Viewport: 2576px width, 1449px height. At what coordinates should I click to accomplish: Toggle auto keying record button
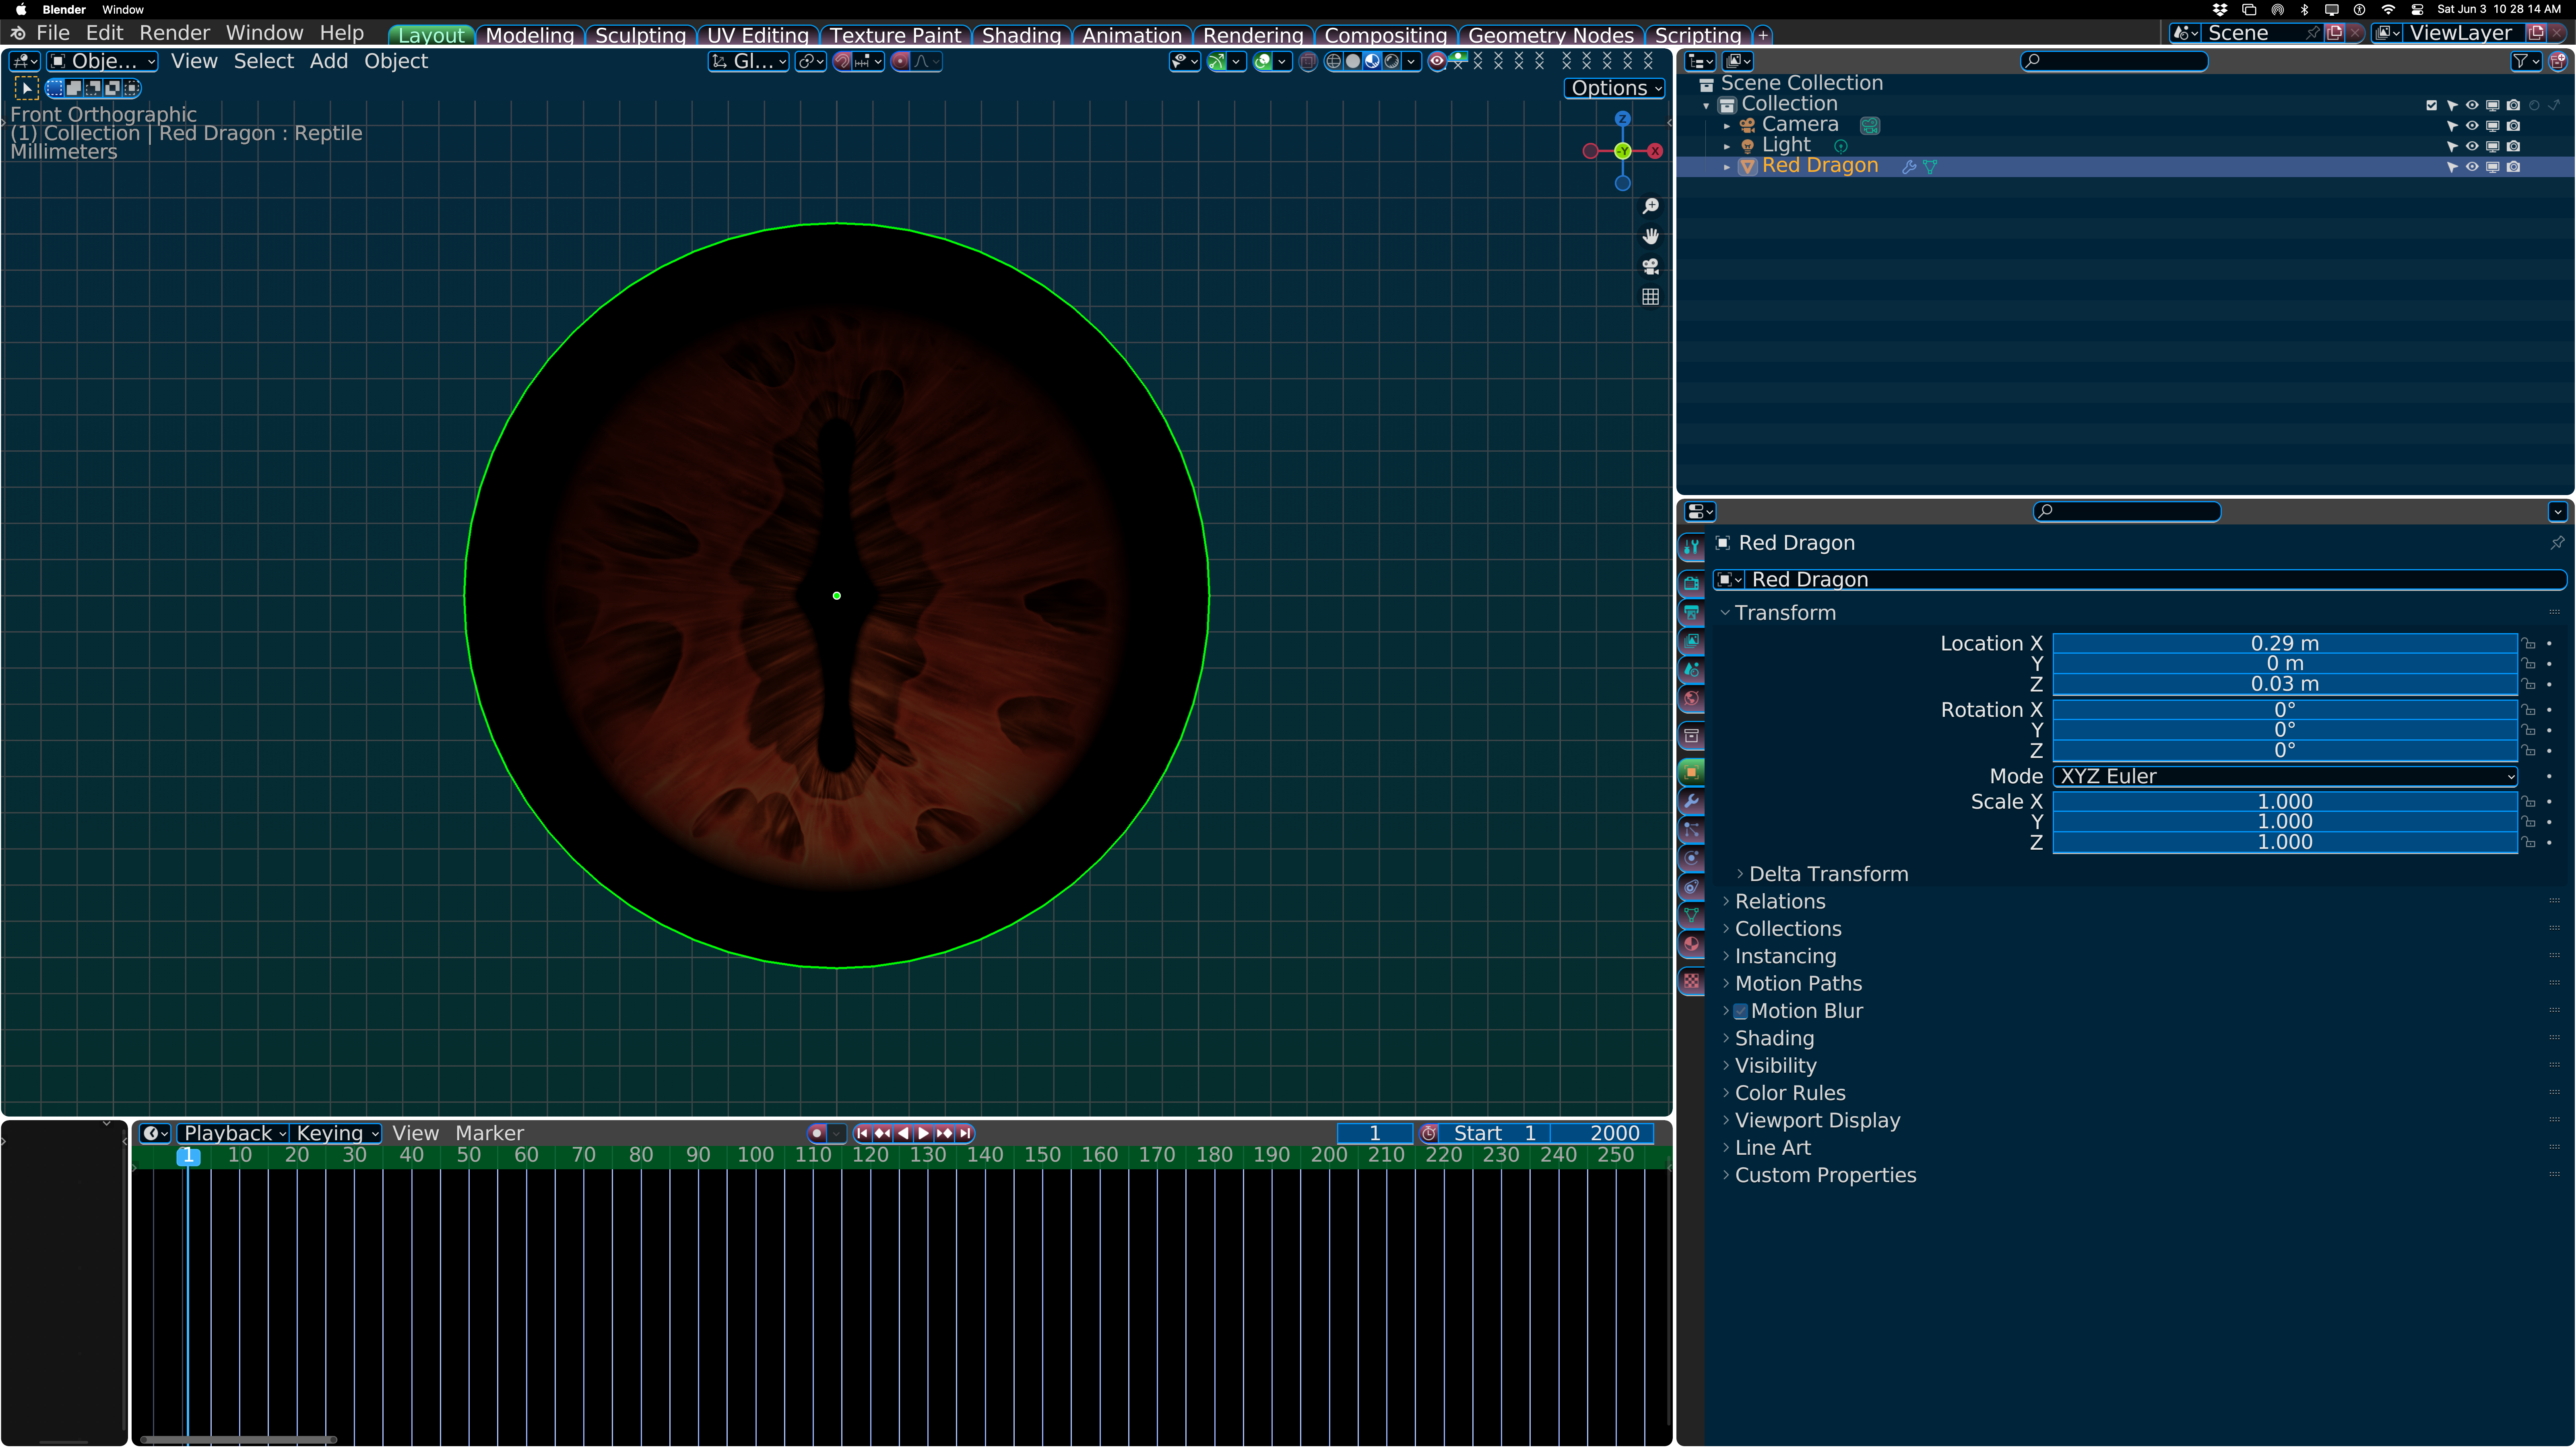817,1133
